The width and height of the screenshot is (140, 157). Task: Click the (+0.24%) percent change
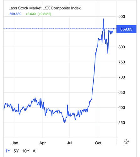[x=44, y=14]
